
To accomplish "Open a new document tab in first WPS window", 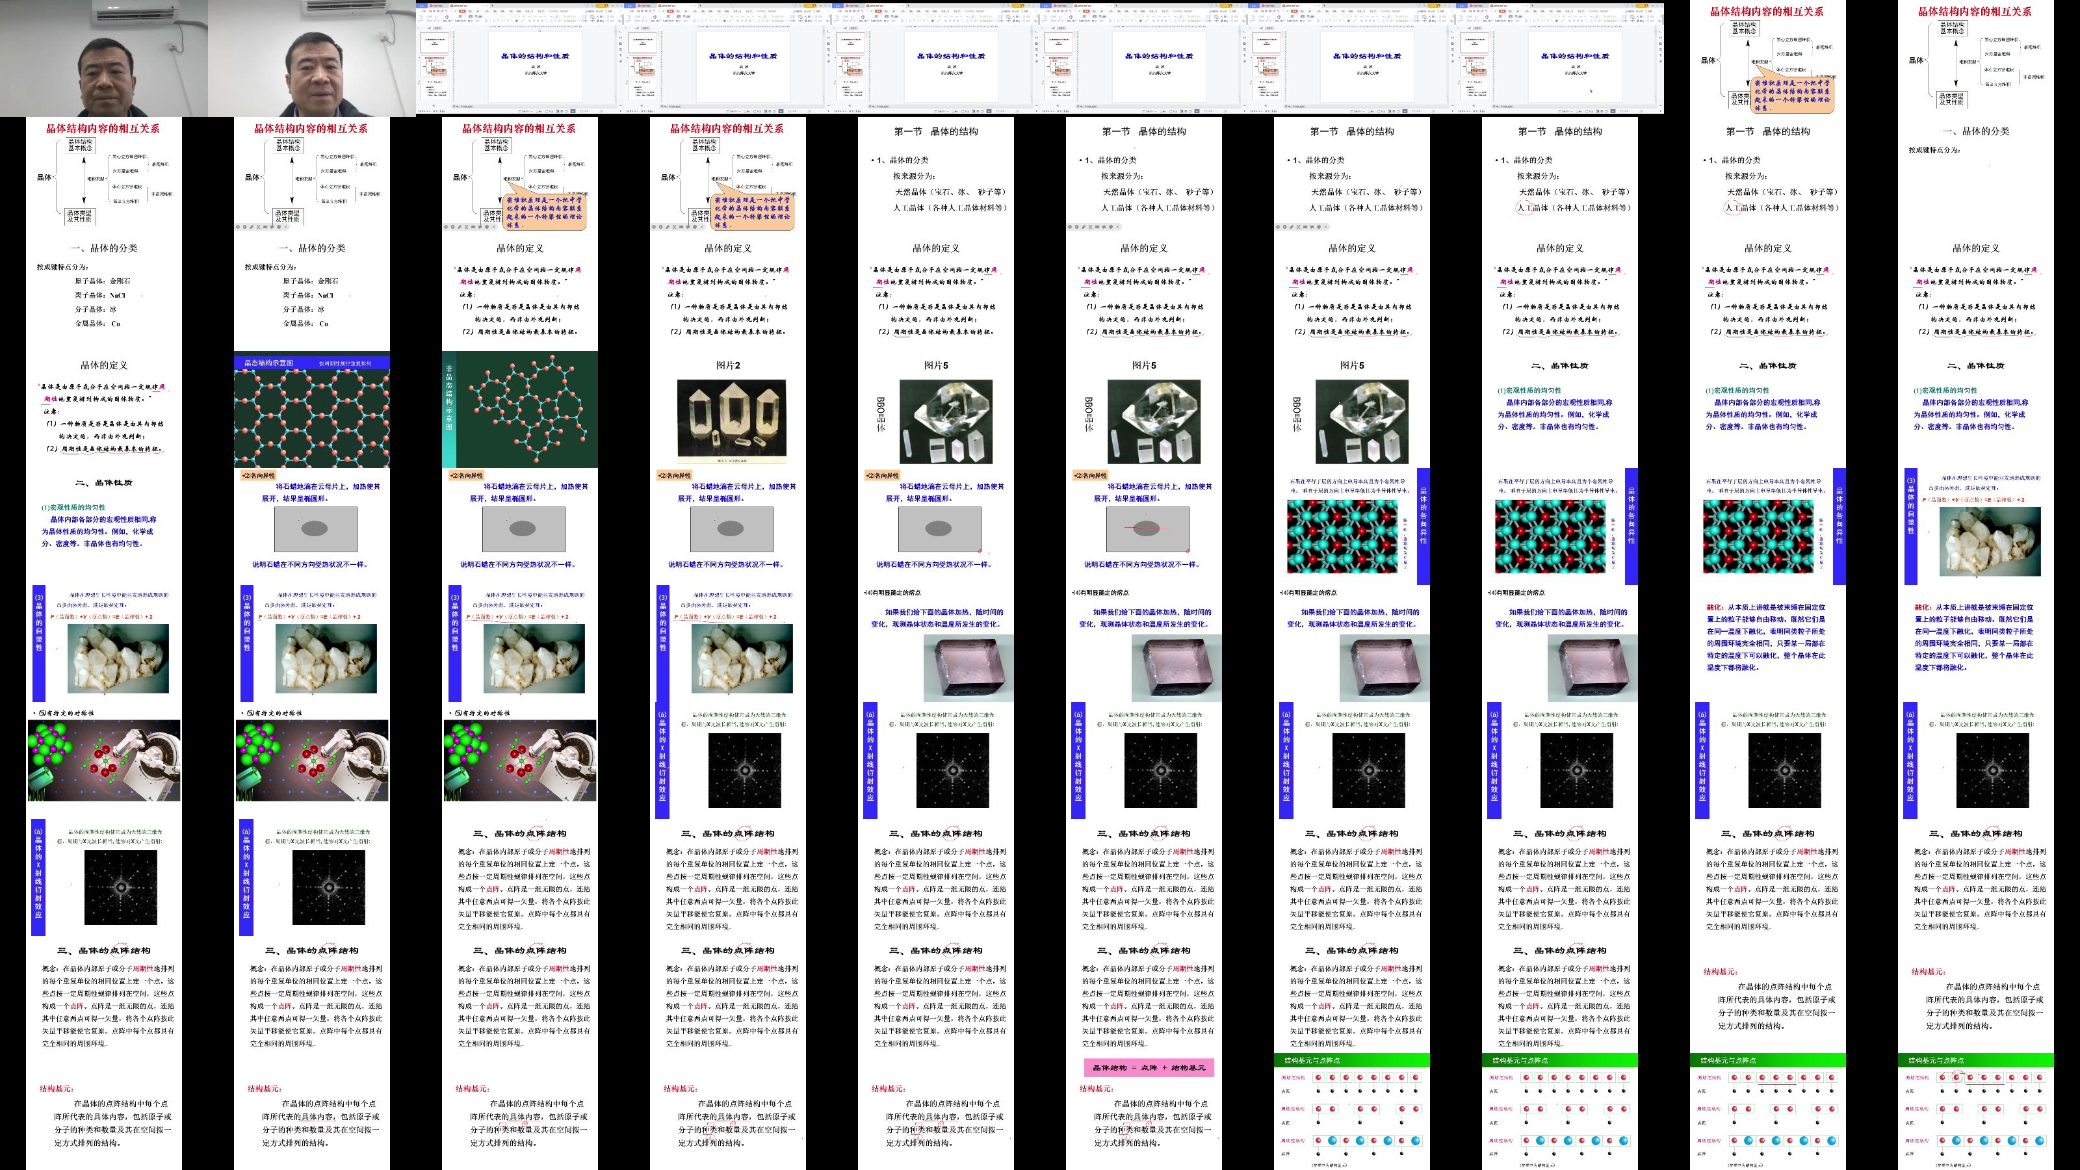I will 493,6.
